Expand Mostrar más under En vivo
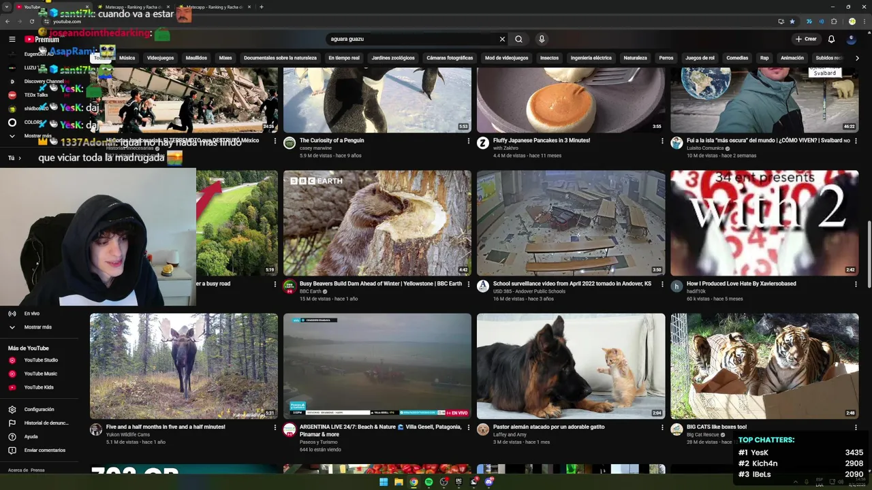This screenshot has height=490, width=872. pos(37,327)
